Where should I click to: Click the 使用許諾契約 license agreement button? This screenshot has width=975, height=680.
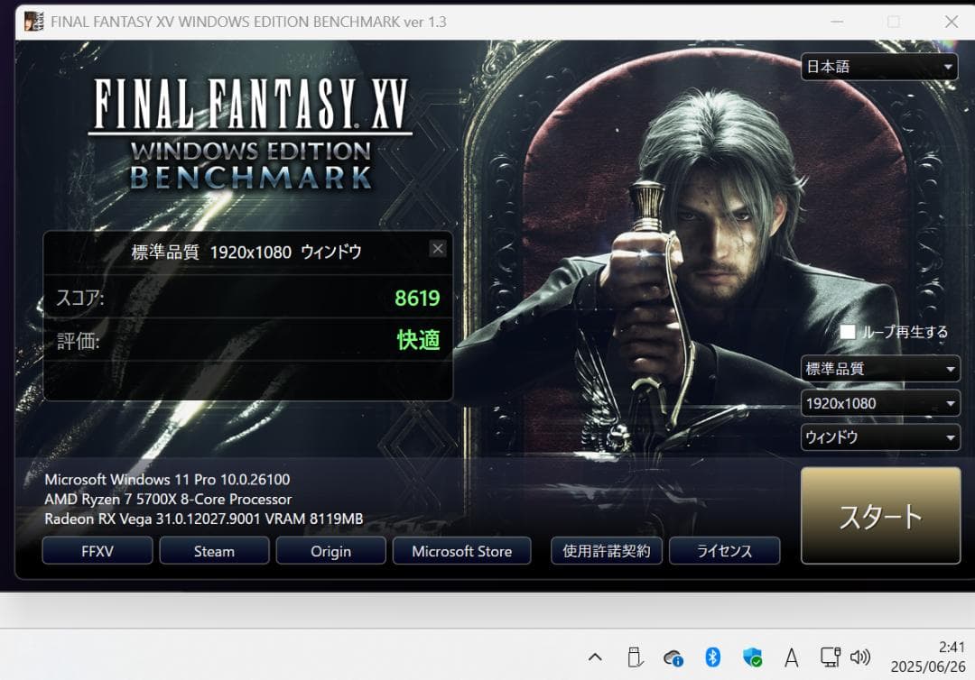pos(607,551)
